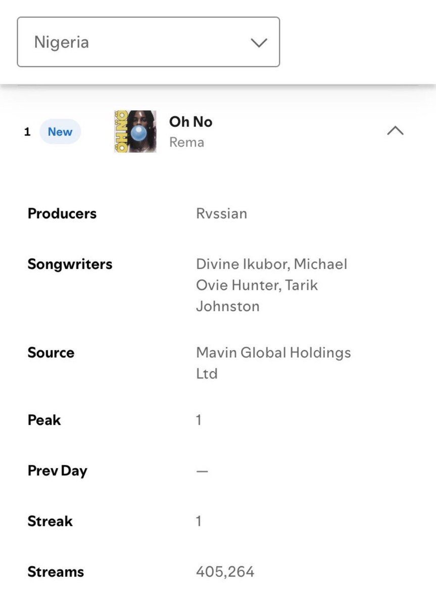
Task: Click the Prev Day dash value
Action: pos(202,471)
